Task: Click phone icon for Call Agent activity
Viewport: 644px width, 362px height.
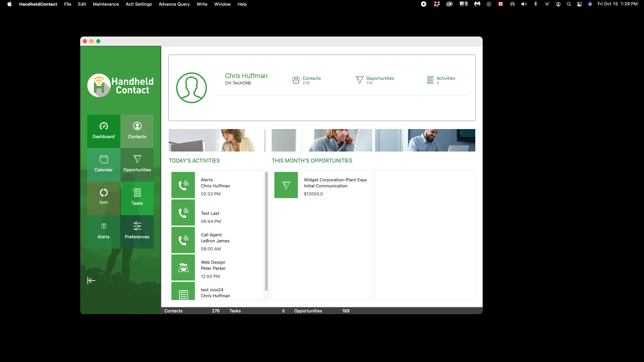Action: pos(183,240)
